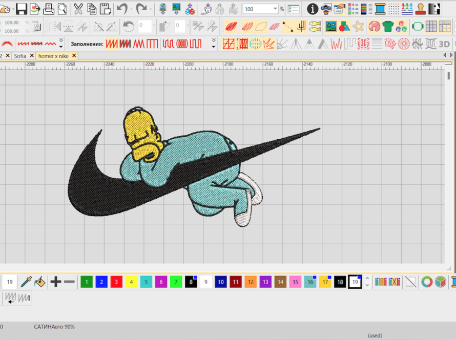Screen dimensions: 456x340
Task: Click the color palette scroll stepper
Action: coord(367,282)
